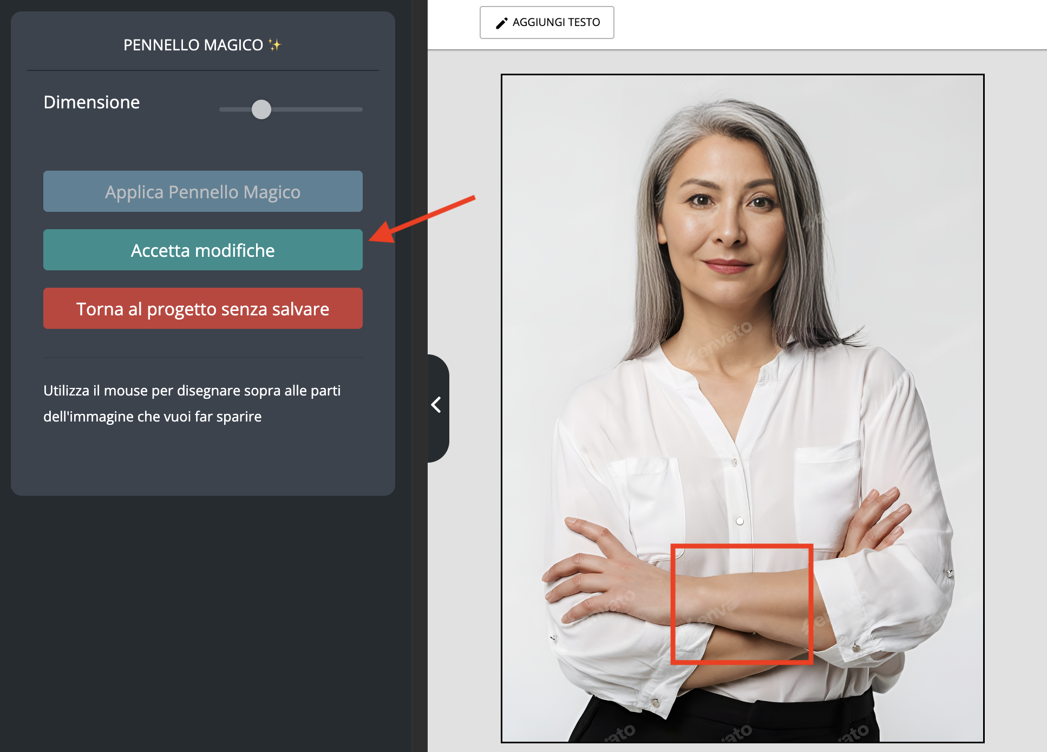This screenshot has height=752, width=1047.
Task: Collapse the sidebar with the chevron arrow
Action: (x=436, y=405)
